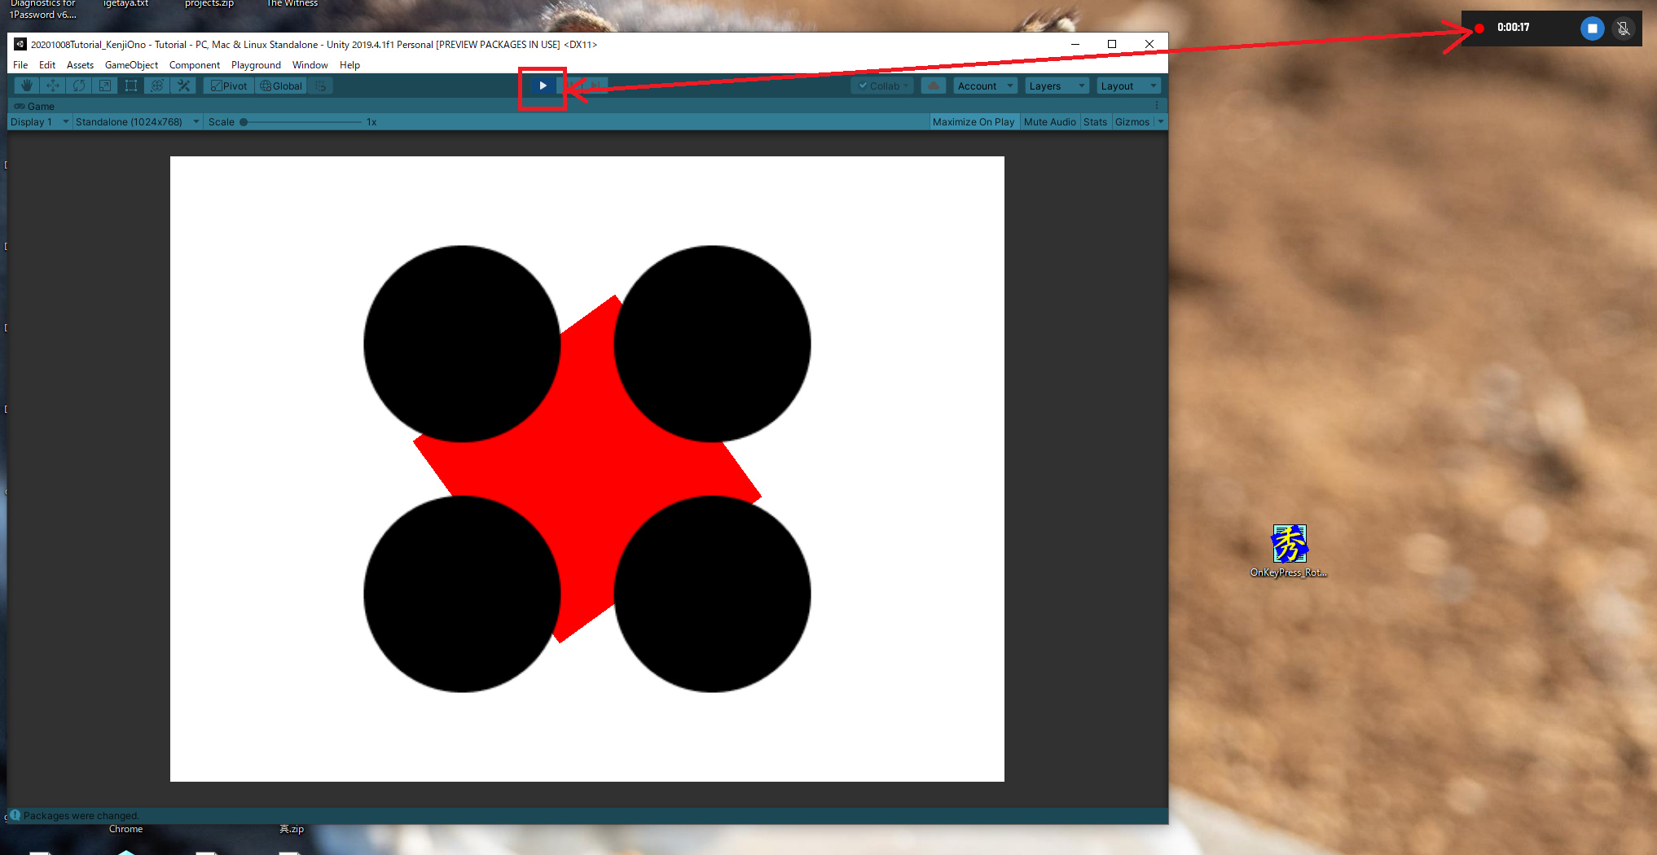The width and height of the screenshot is (1657, 855).
Task: Open the Display 1 dropdown
Action: pos(39,122)
